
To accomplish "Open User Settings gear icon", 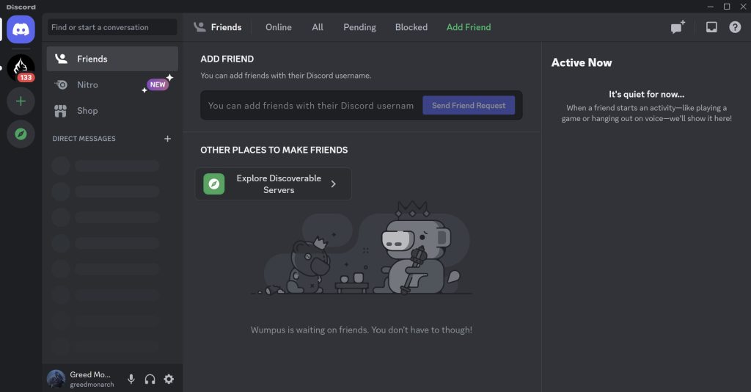I will click(x=169, y=379).
